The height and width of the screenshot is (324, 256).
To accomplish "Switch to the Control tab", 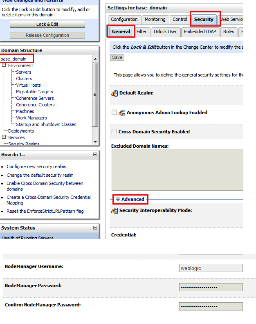I will (x=180, y=19).
